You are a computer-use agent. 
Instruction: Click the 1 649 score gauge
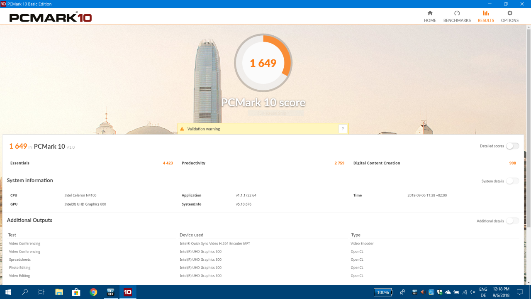coord(263,63)
